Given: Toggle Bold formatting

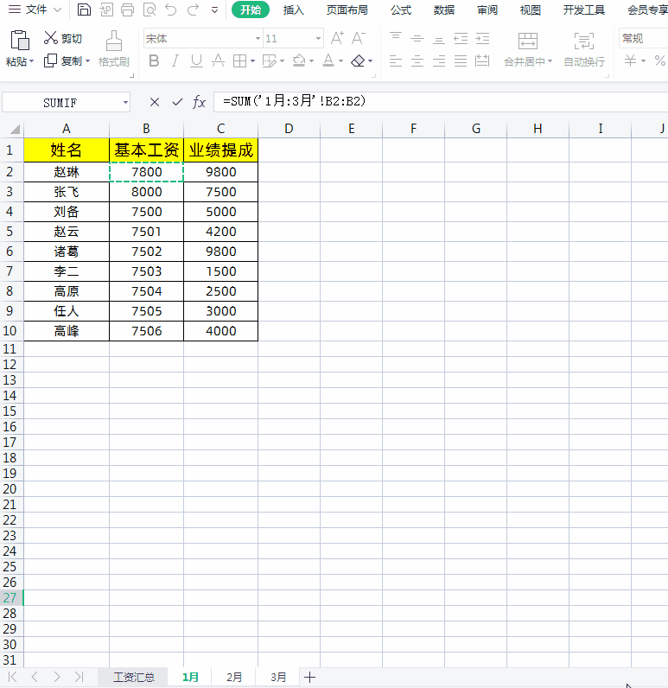Looking at the screenshot, I should pos(154,61).
